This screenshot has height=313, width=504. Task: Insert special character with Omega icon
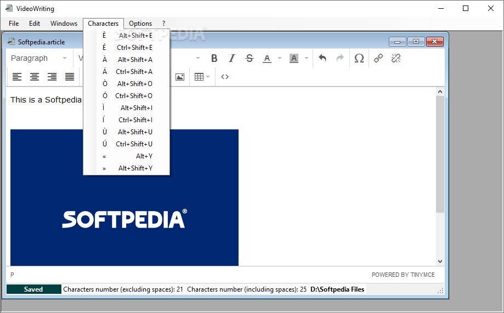click(x=359, y=58)
